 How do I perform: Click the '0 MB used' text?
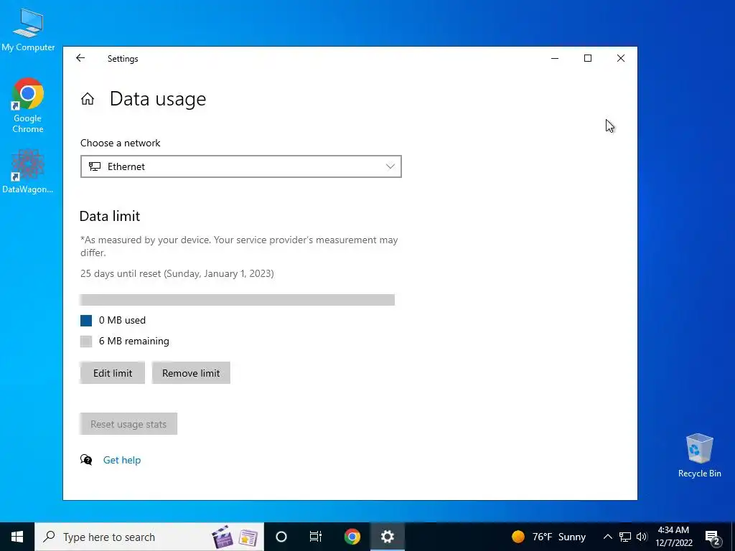(122, 321)
